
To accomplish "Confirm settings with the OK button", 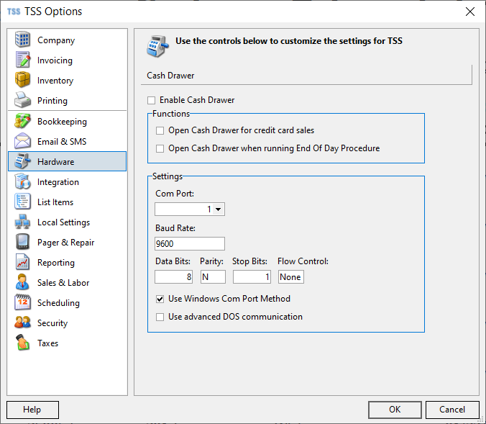I will (395, 410).
